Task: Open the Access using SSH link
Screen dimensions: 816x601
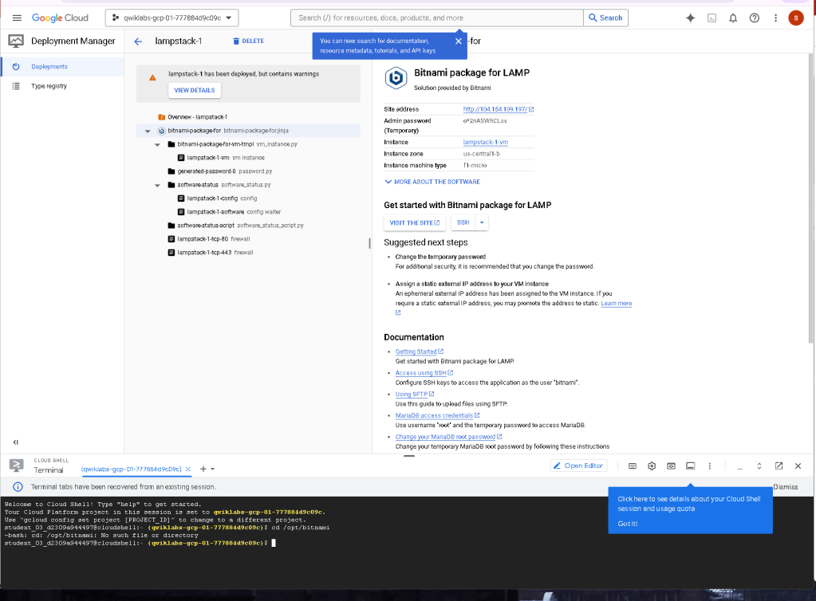Action: [424, 373]
